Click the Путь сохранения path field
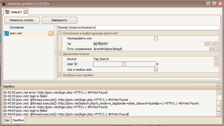The image size is (224, 126). pyautogui.click(x=151, y=49)
